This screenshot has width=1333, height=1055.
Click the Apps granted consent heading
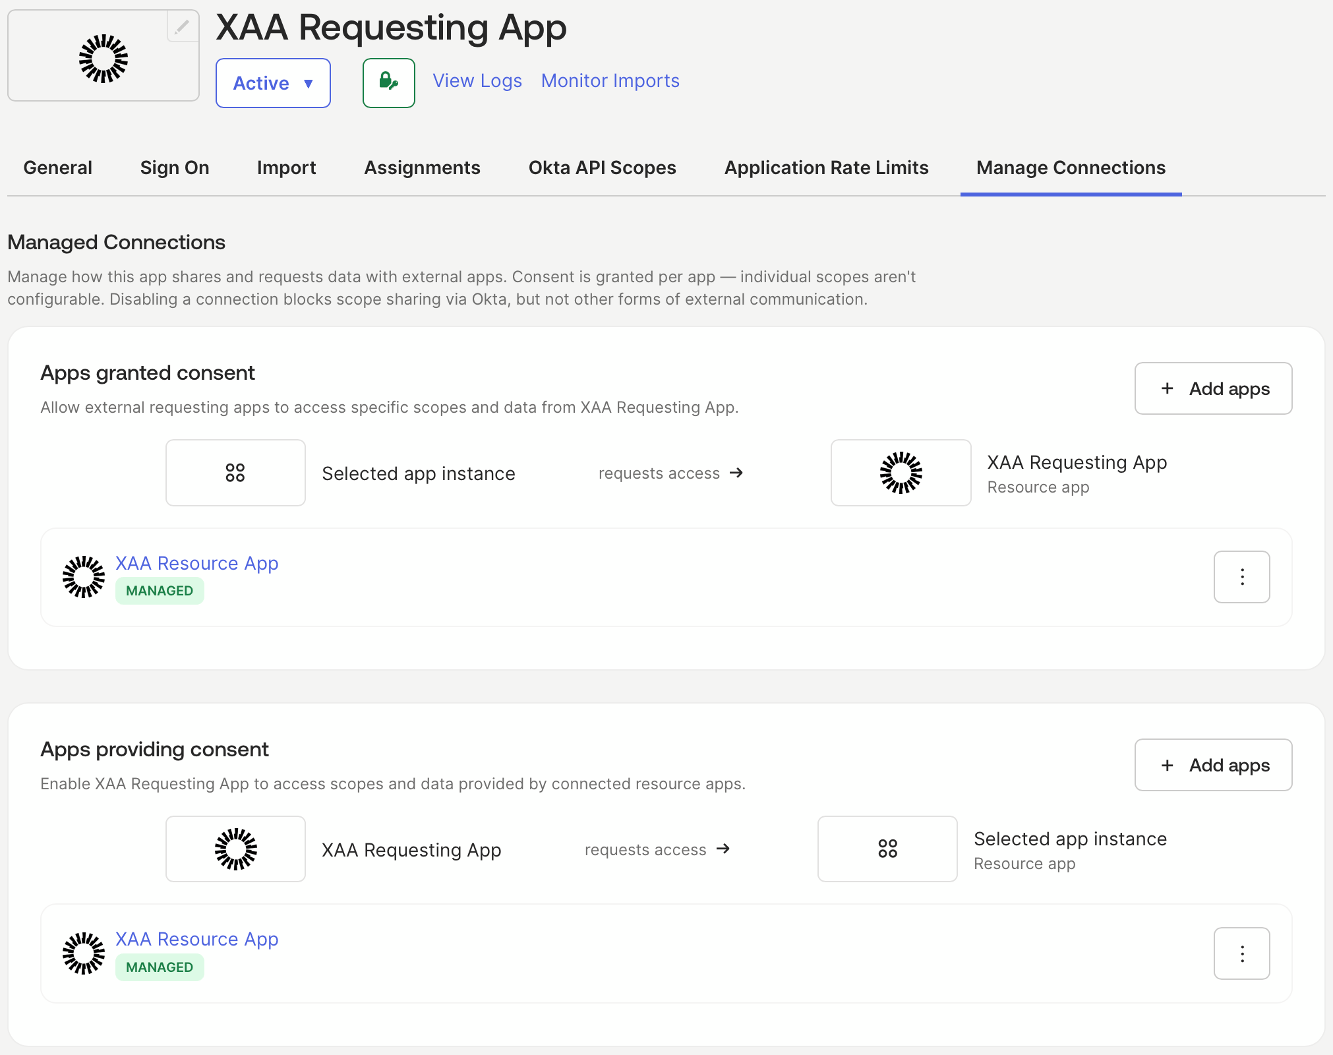148,373
